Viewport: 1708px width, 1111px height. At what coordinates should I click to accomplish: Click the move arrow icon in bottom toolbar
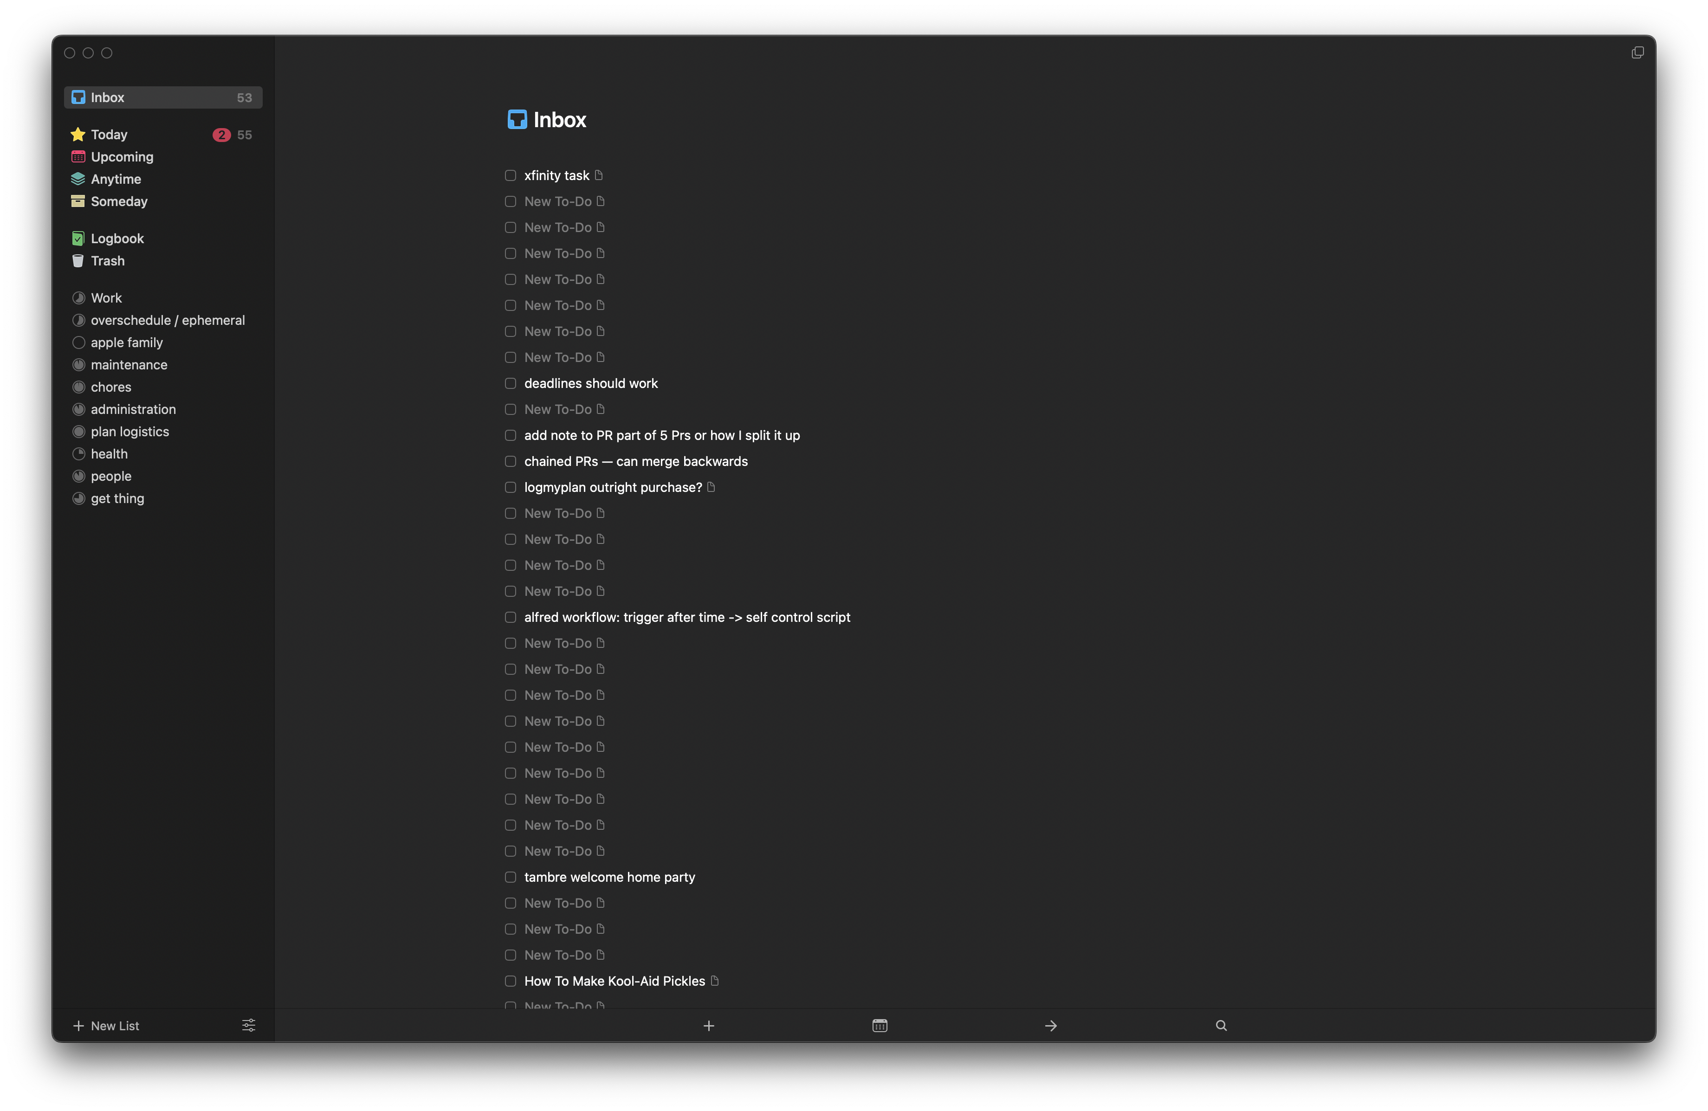(1050, 1026)
